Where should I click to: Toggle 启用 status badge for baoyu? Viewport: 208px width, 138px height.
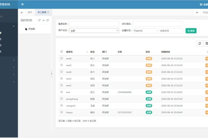(x=149, y=112)
